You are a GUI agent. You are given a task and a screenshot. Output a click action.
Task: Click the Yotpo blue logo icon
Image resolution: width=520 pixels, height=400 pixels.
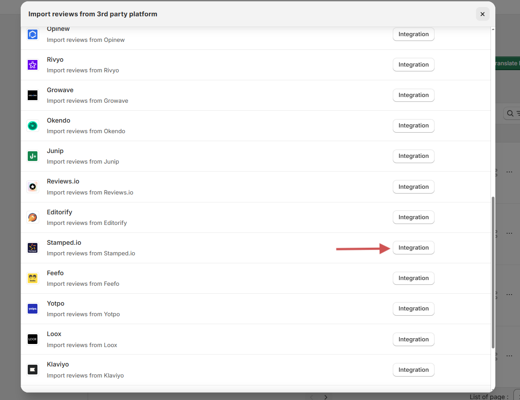(33, 309)
